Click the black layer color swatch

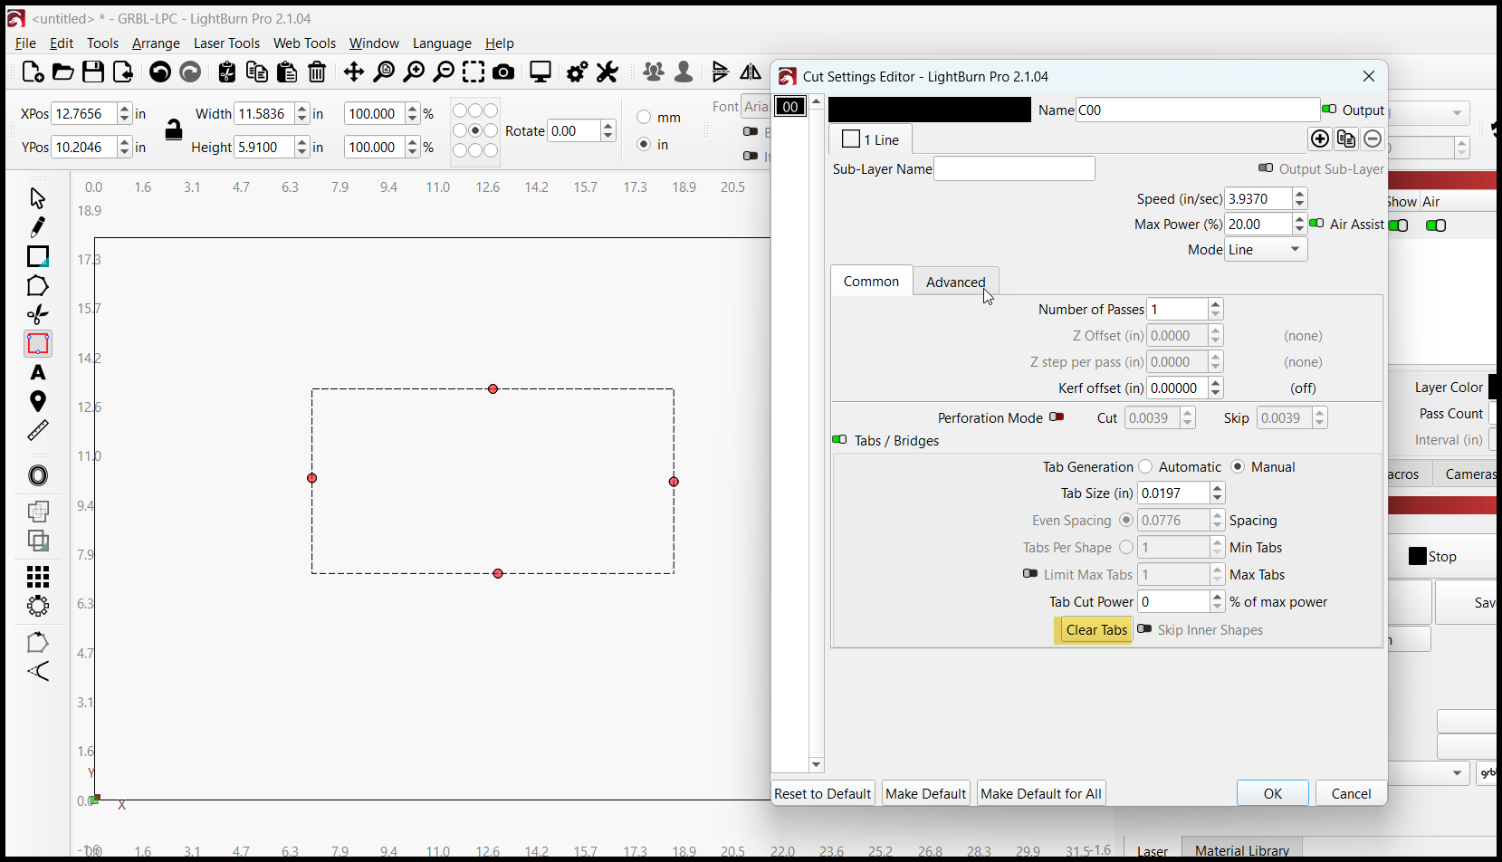930,110
